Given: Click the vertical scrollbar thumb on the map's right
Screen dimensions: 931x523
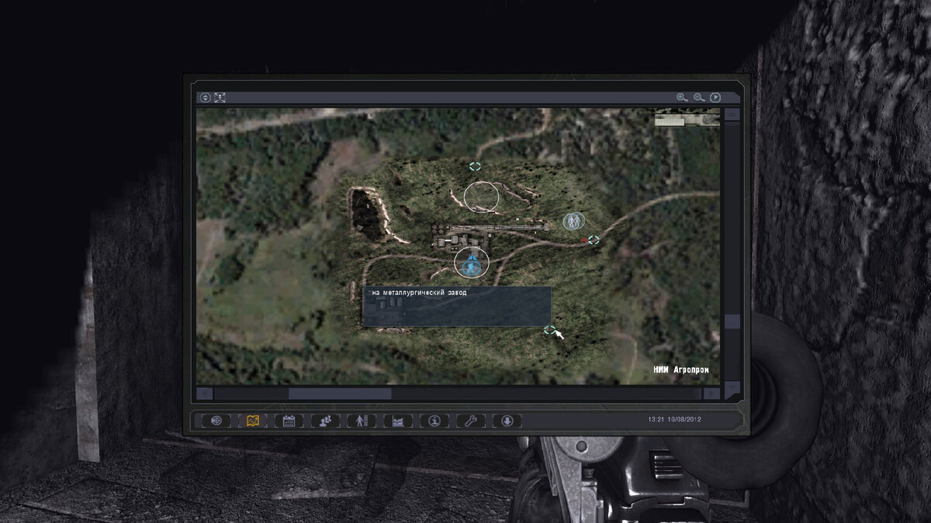Looking at the screenshot, I should [732, 322].
